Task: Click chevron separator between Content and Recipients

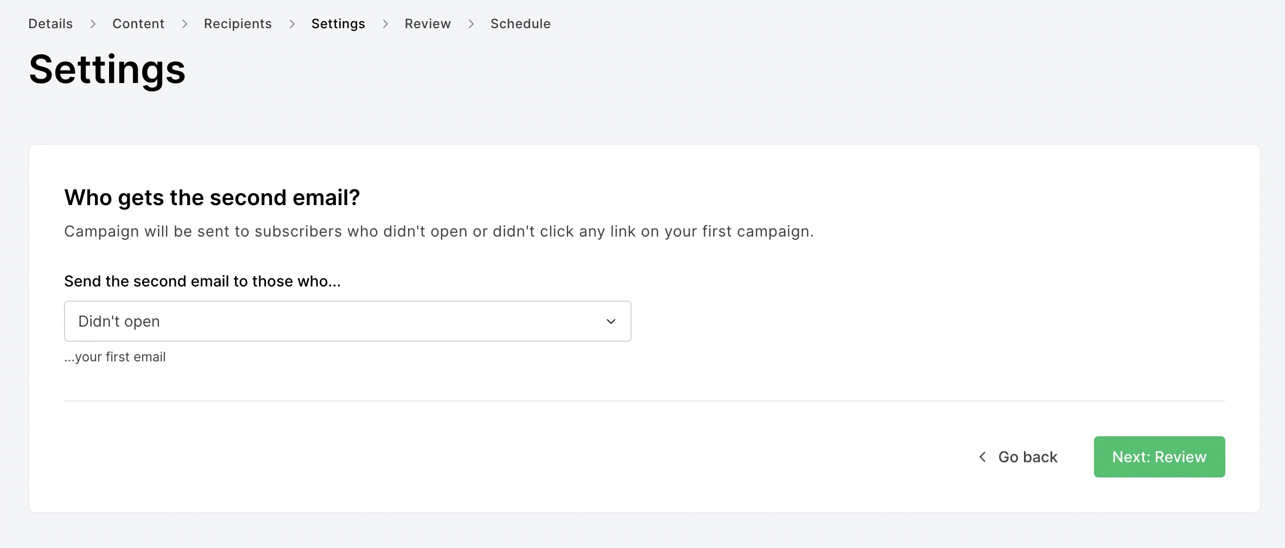Action: click(185, 24)
